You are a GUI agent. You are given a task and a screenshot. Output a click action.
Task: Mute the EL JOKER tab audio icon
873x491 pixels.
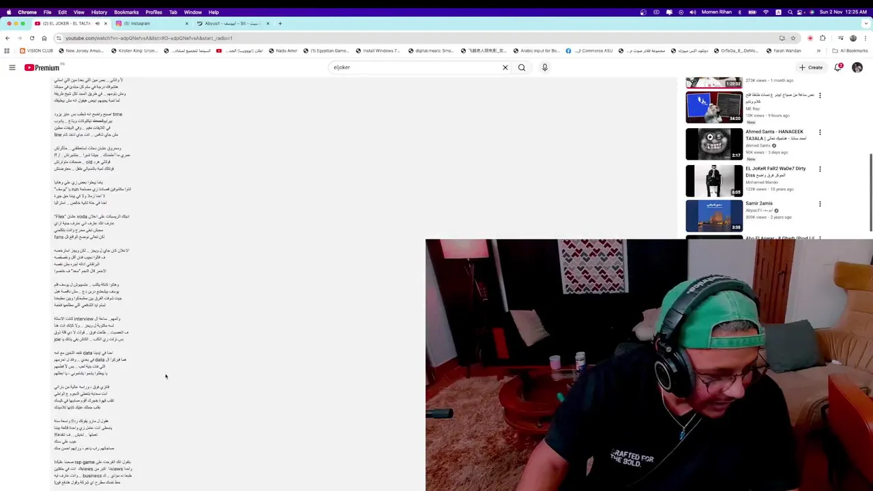[97, 23]
